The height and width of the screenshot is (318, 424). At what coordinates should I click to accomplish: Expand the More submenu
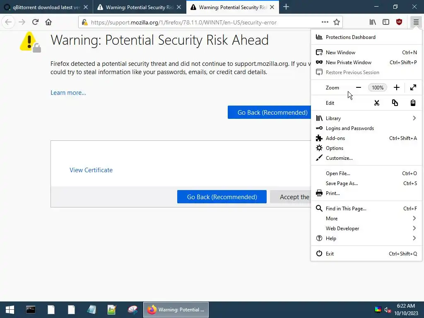pyautogui.click(x=366, y=219)
